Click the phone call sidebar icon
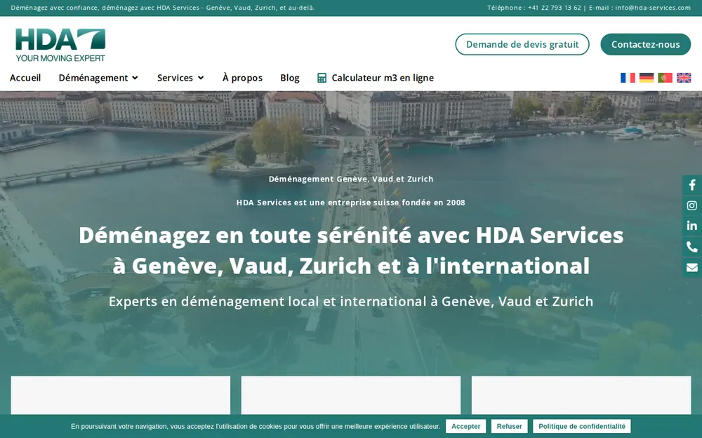The image size is (702, 438). tap(692, 247)
